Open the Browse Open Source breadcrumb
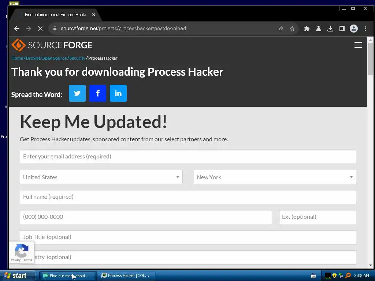 [x=46, y=58]
